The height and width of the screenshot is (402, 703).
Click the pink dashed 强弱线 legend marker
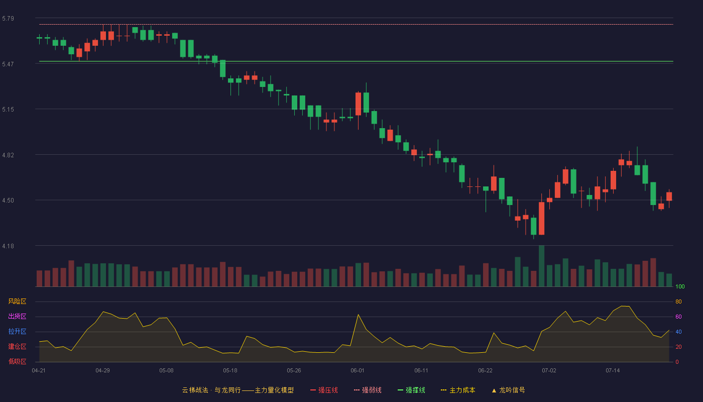[357, 390]
